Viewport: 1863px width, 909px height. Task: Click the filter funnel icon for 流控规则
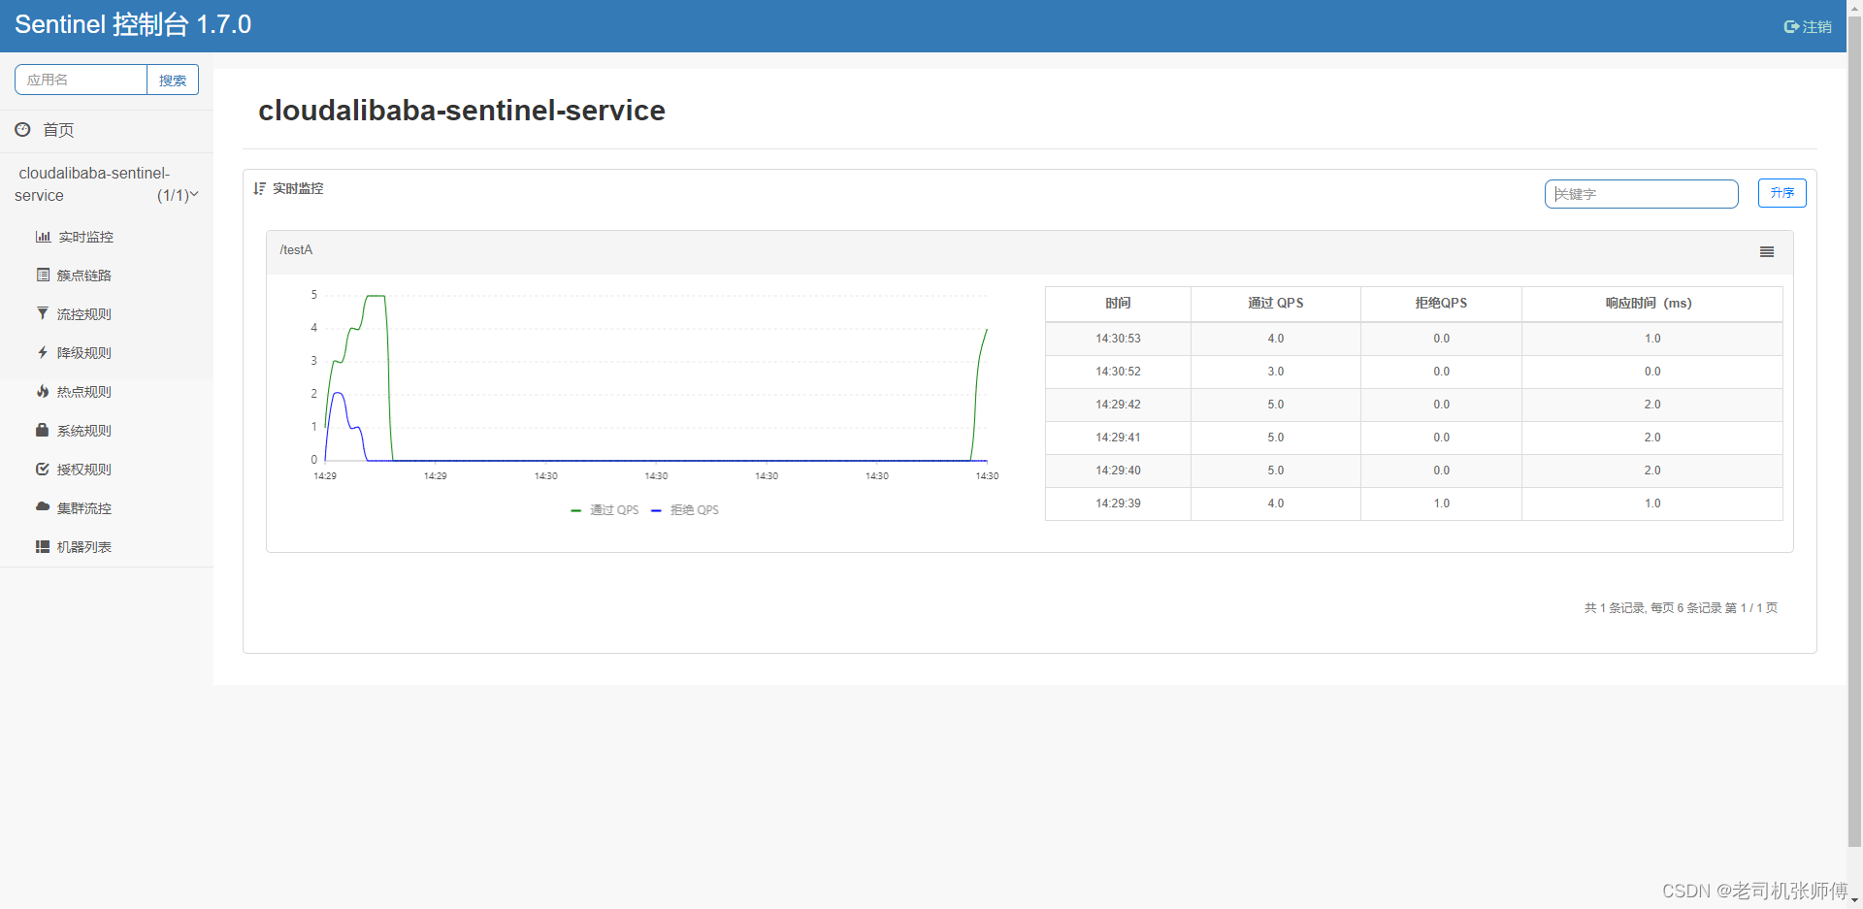point(43,313)
